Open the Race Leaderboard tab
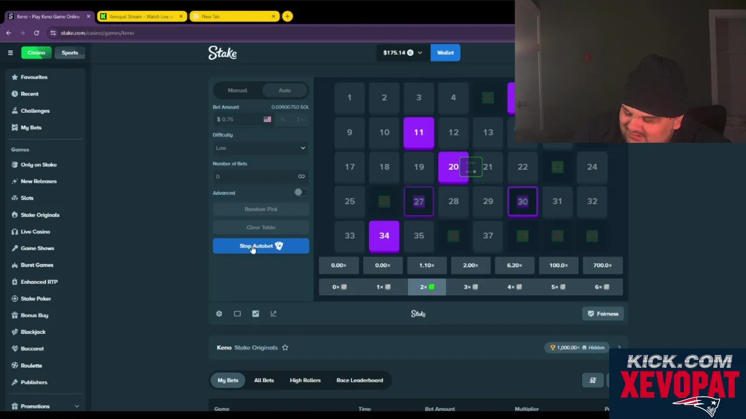This screenshot has width=746, height=419. tap(360, 380)
